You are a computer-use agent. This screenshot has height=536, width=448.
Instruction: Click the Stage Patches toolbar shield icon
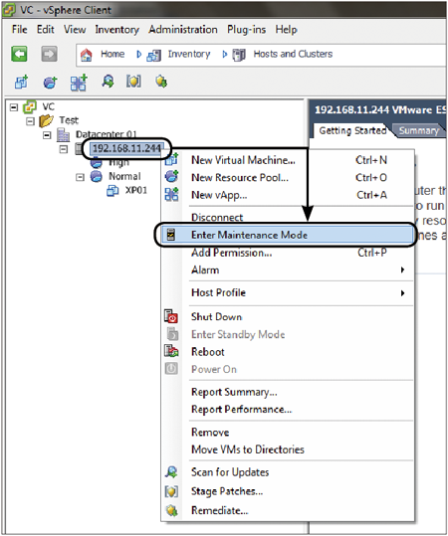[133, 82]
